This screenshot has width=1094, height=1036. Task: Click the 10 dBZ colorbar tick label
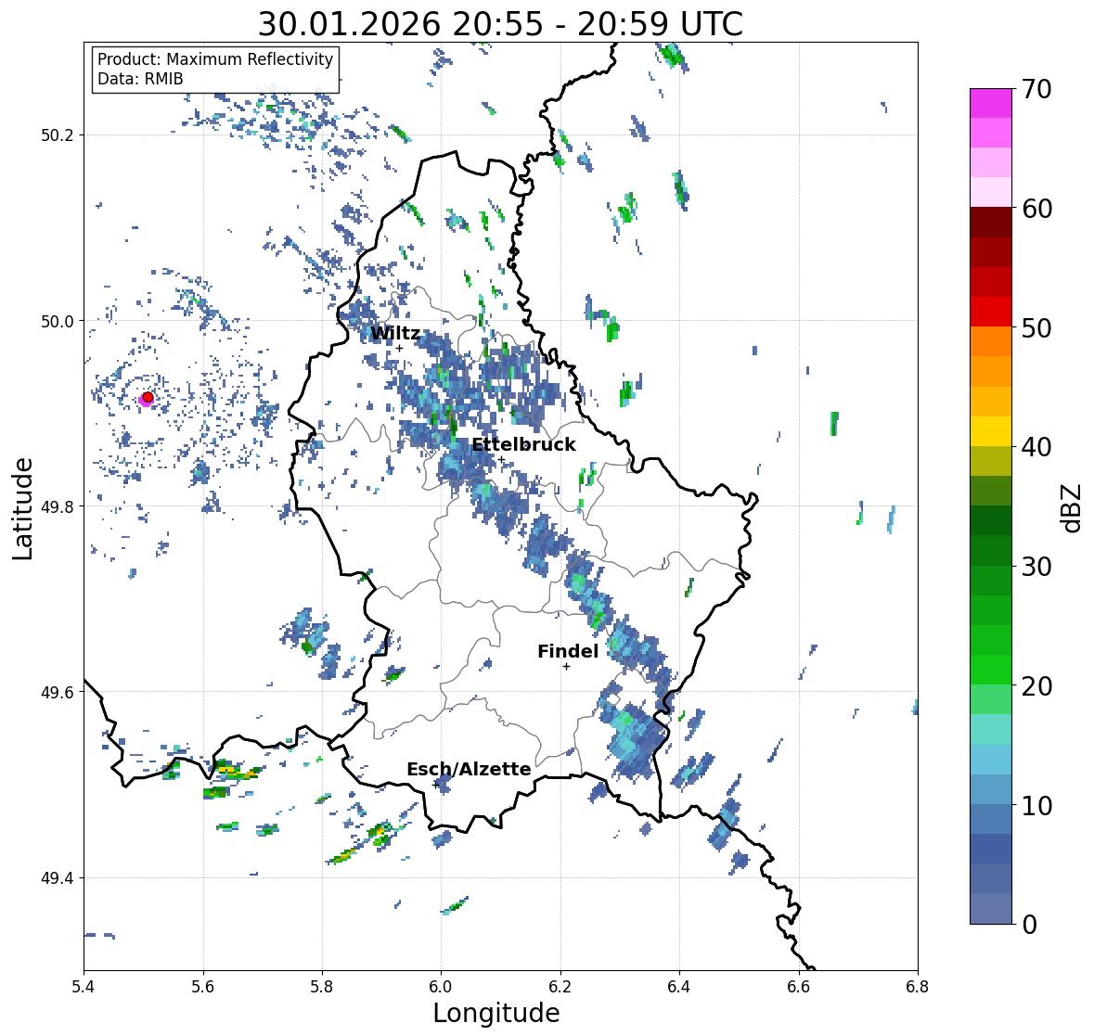1036,805
